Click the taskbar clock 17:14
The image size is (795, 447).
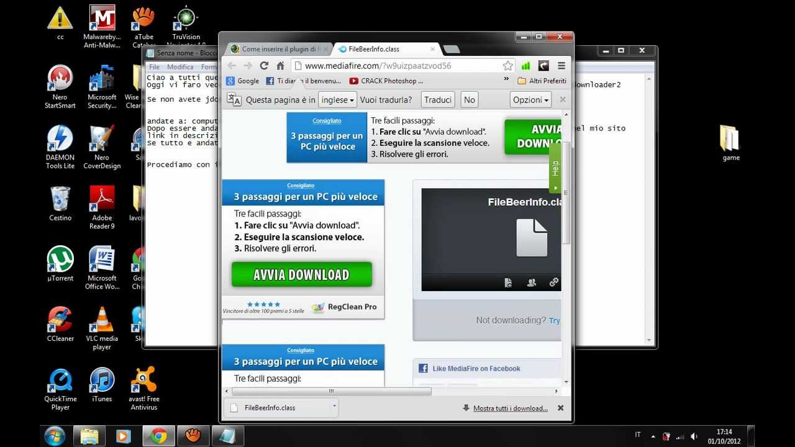(724, 436)
